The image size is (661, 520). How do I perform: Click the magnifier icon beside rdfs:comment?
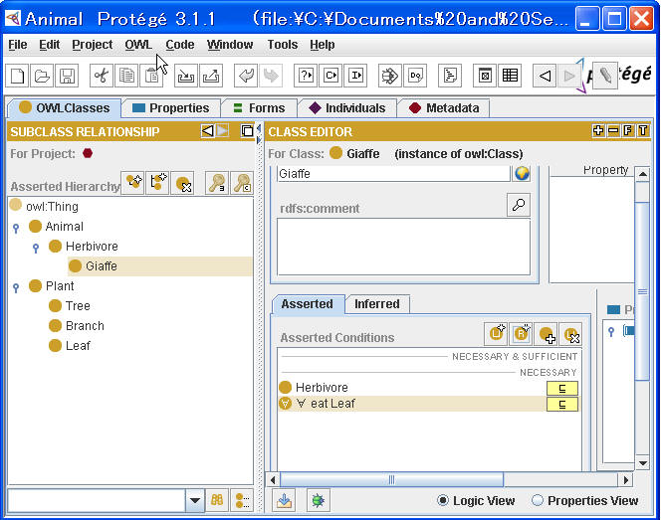pos(518,206)
